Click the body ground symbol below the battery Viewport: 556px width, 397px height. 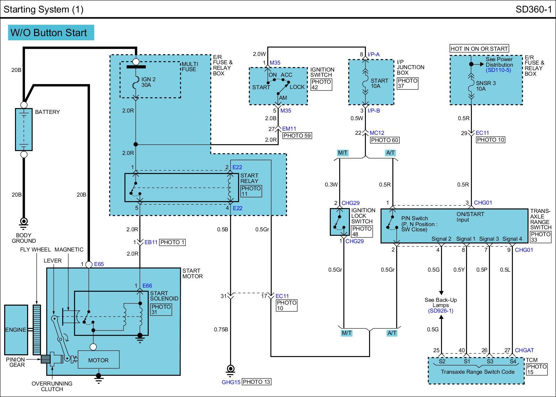(24, 222)
